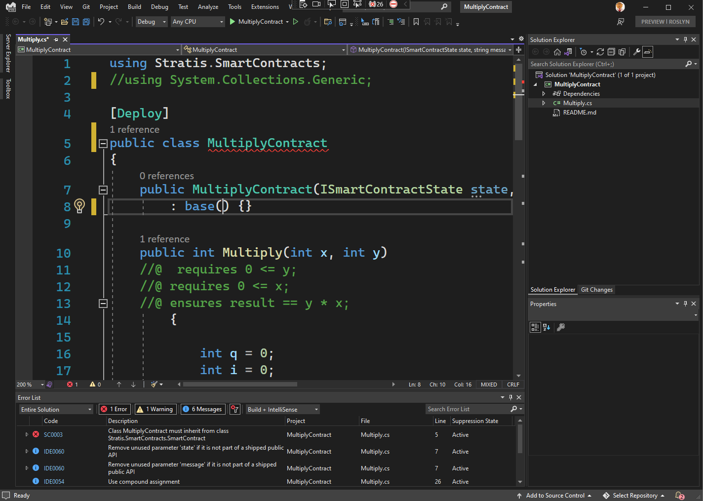Expand Multiply.cs node in Solution Explorer

(x=544, y=103)
